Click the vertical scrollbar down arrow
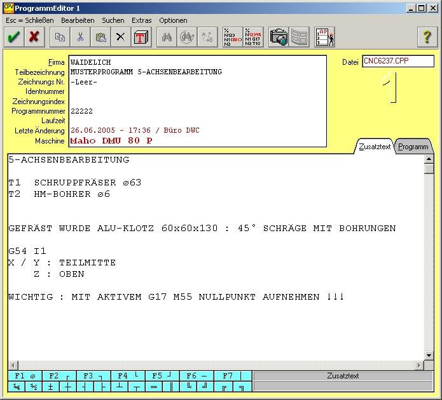Image resolution: width=442 pixels, height=400 pixels. click(429, 356)
